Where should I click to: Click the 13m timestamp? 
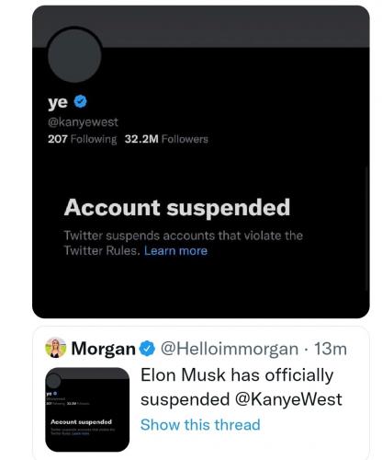tap(331, 349)
